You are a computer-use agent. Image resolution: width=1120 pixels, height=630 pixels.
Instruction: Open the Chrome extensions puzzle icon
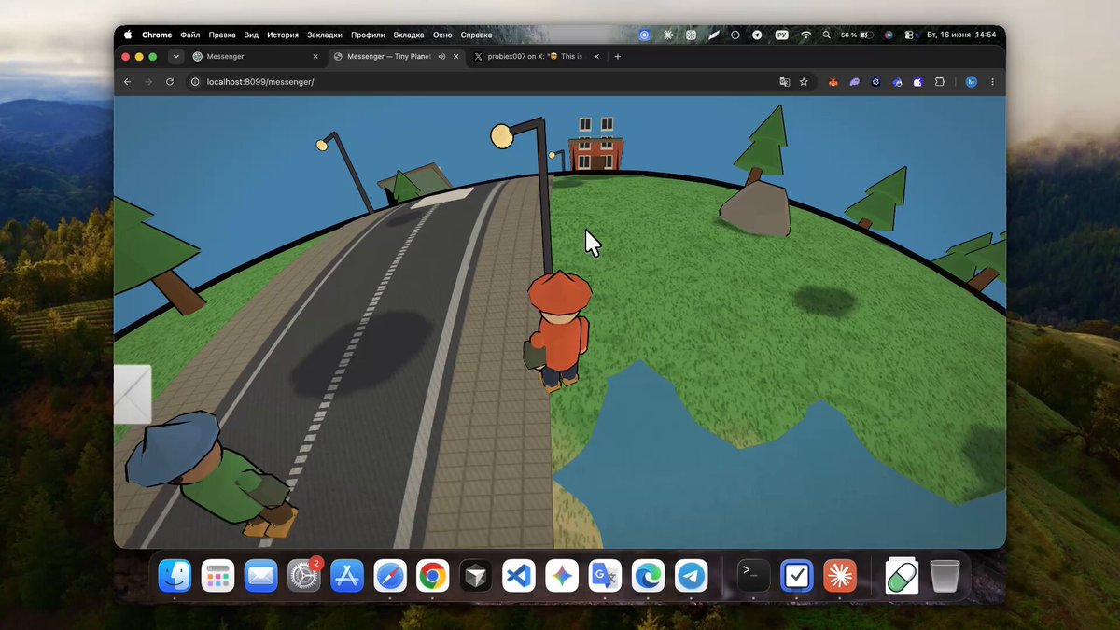tap(940, 82)
